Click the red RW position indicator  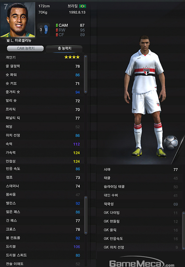[57, 30]
